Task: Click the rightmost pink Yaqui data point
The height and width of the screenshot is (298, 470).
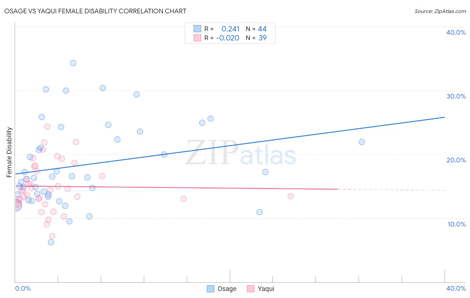Action: 291,196
